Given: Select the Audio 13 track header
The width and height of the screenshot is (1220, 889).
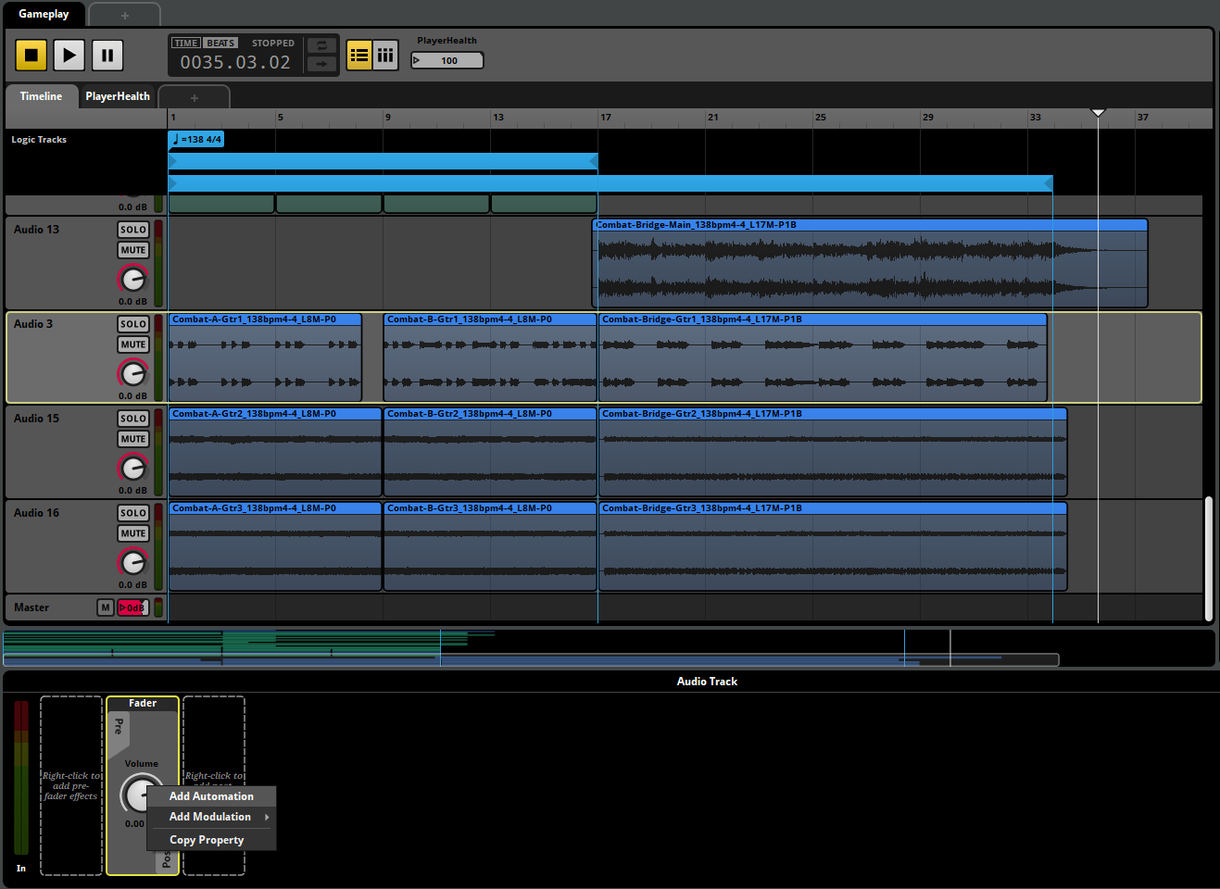Looking at the screenshot, I should 60,262.
